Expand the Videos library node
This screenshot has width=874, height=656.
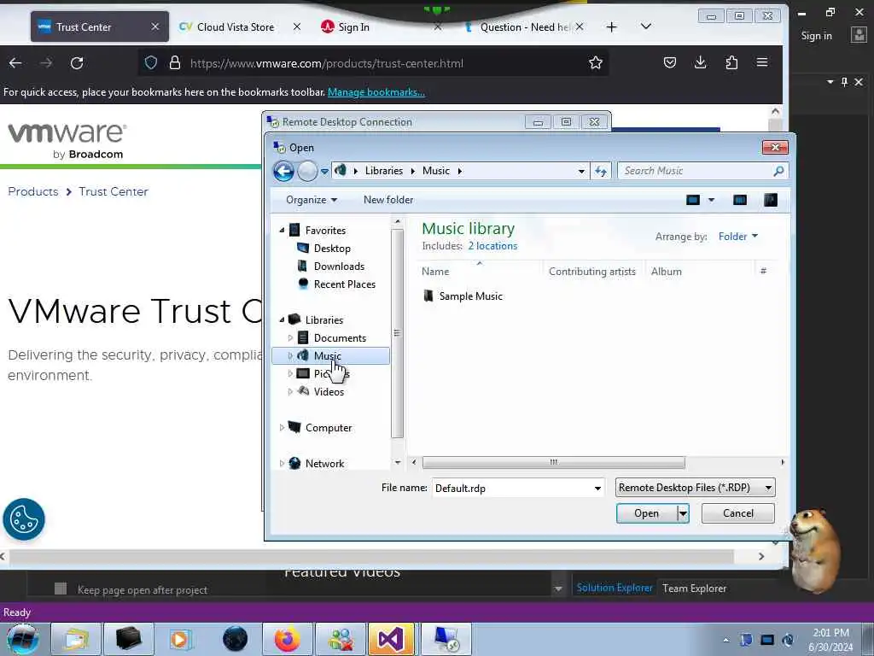pos(290,391)
